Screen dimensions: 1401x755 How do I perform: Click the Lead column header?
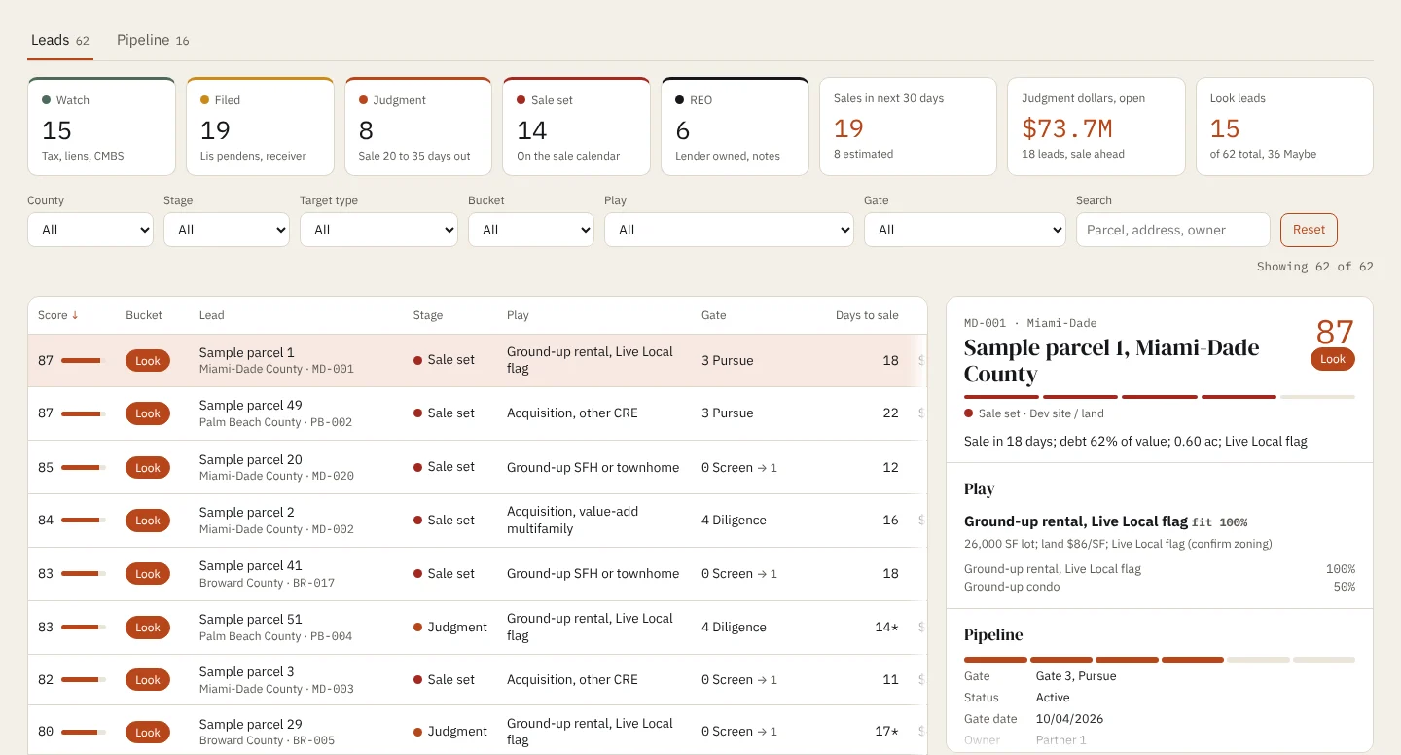click(x=211, y=315)
